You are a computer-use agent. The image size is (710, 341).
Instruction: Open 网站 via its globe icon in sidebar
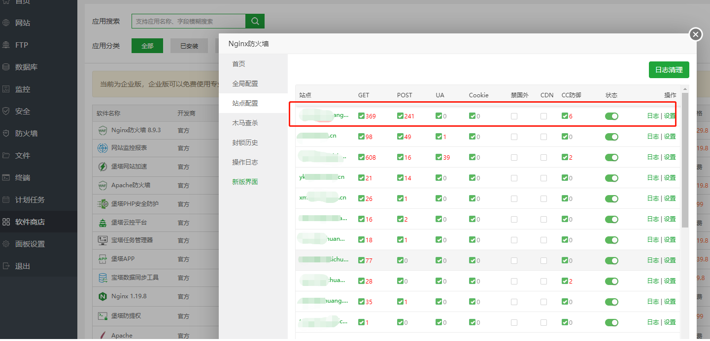click(x=6, y=23)
